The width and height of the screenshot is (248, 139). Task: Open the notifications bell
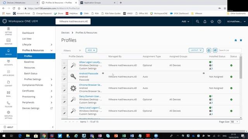click(205, 22)
